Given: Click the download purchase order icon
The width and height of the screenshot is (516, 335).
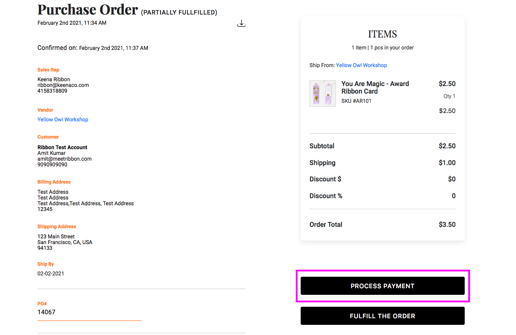Looking at the screenshot, I should pos(241,23).
